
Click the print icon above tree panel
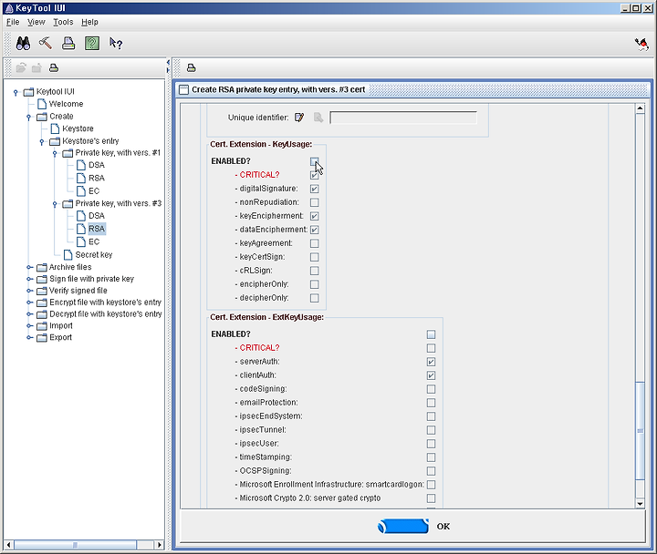[54, 67]
